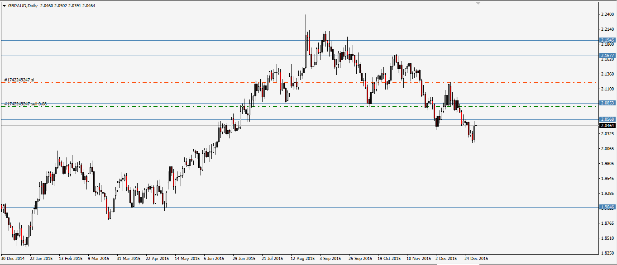Click the 1.9545 price axis value
The image size is (617, 265).
(x=607, y=179)
